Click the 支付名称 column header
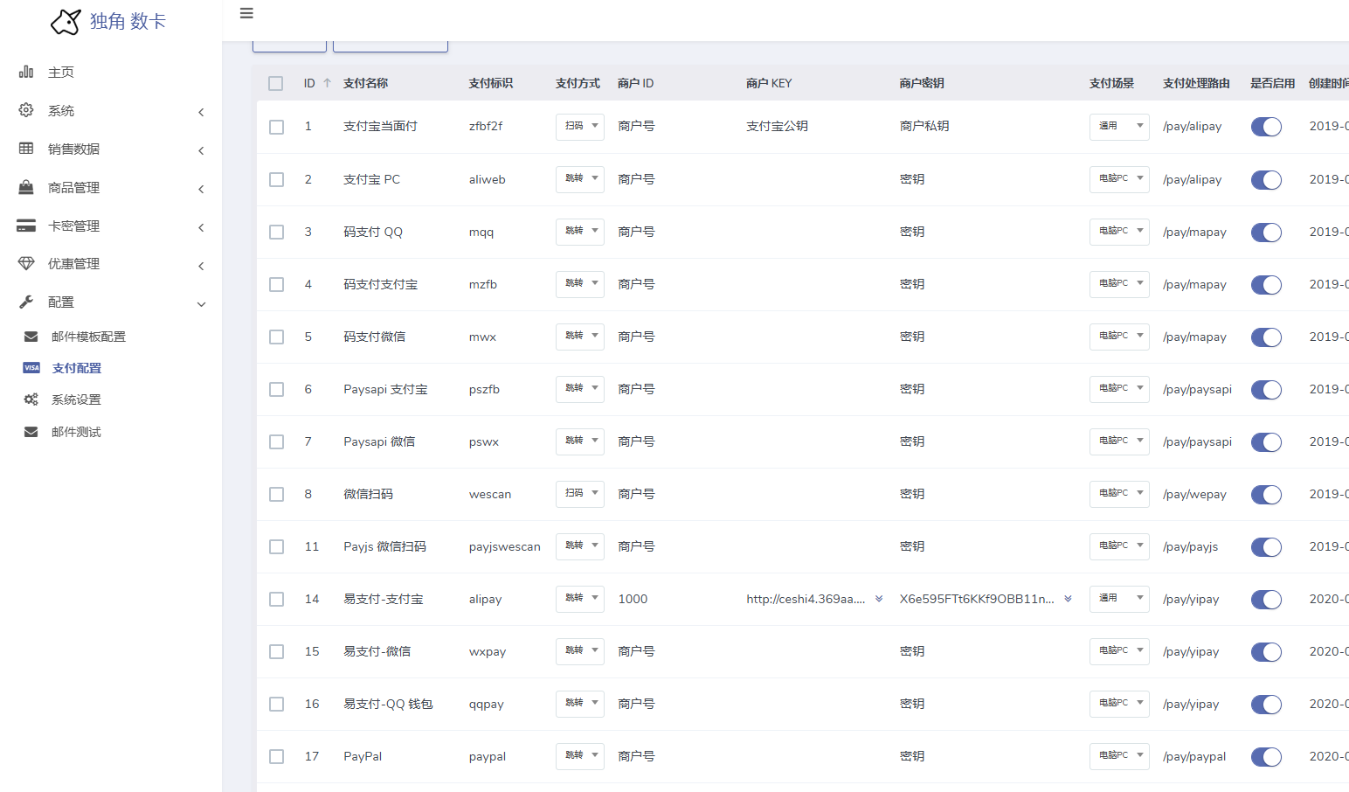 (365, 83)
